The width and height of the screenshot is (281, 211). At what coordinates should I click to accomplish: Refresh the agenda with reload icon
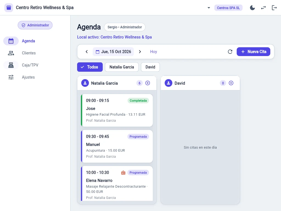[230, 52]
